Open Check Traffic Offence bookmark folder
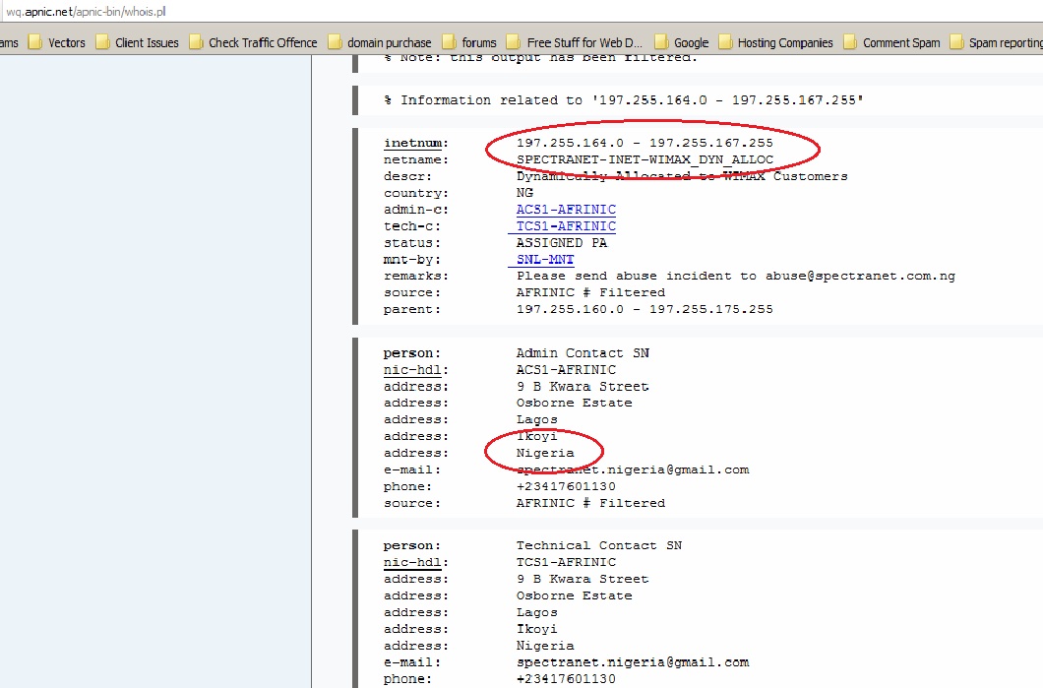The width and height of the screenshot is (1043, 688). (253, 42)
